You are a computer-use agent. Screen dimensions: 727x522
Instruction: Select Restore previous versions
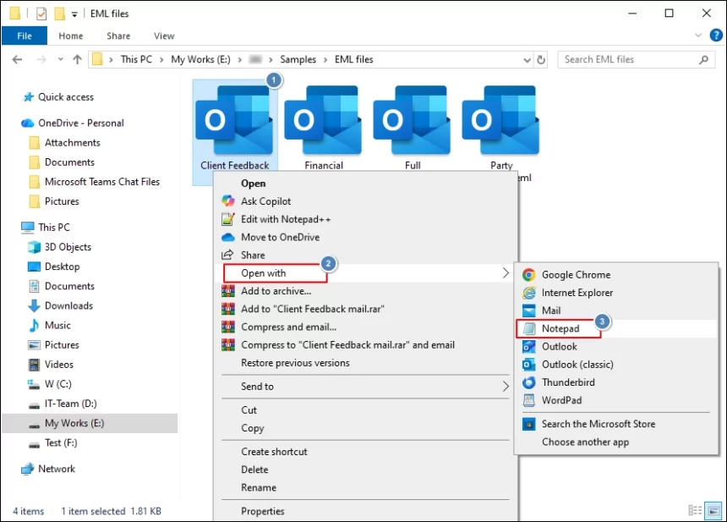[295, 363]
